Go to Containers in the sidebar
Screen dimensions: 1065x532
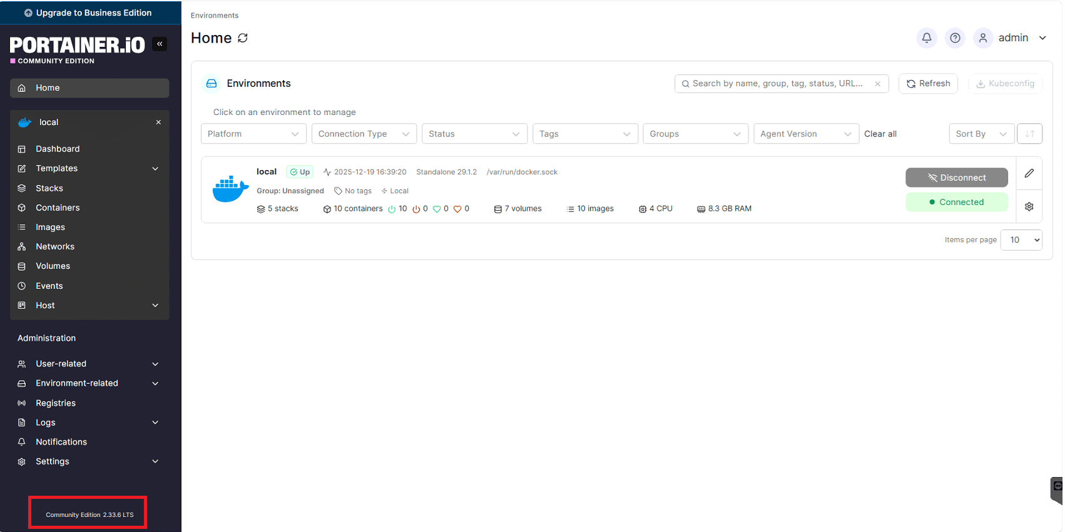pyautogui.click(x=58, y=208)
